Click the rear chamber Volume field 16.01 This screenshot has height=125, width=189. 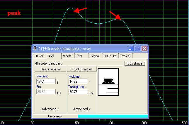click(x=46, y=81)
